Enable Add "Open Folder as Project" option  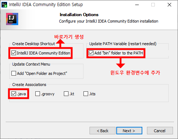(x=14, y=73)
